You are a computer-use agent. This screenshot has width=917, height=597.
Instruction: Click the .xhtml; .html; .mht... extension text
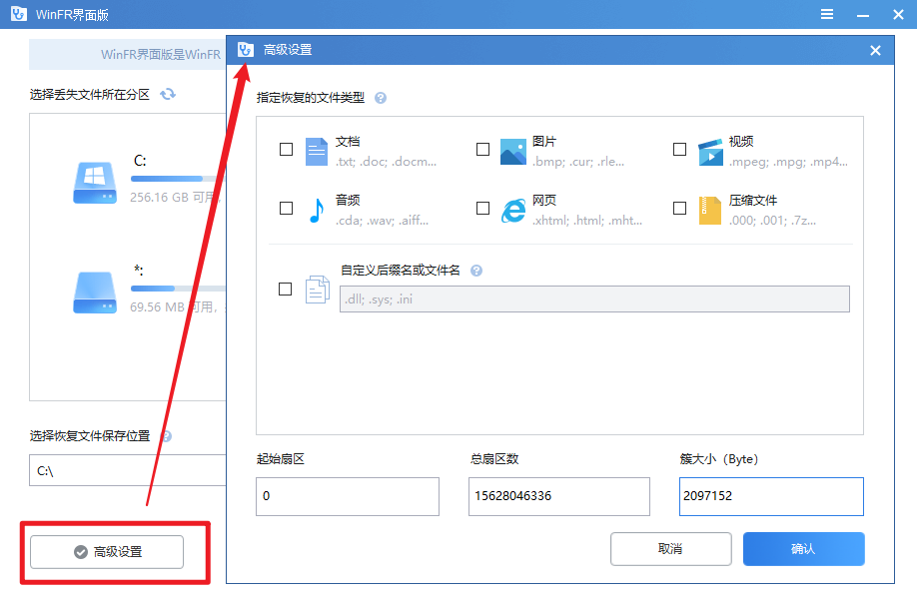(x=587, y=221)
